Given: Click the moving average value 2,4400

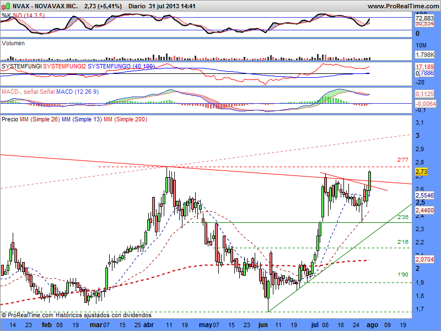Looking at the screenshot, I should tap(424, 210).
